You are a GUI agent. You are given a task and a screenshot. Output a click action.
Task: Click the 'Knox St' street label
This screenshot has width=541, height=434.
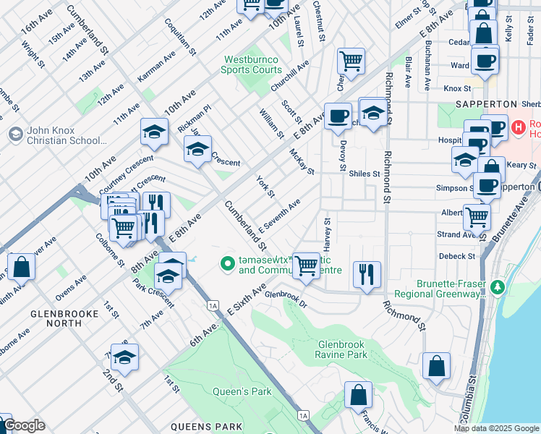pyautogui.click(x=457, y=89)
